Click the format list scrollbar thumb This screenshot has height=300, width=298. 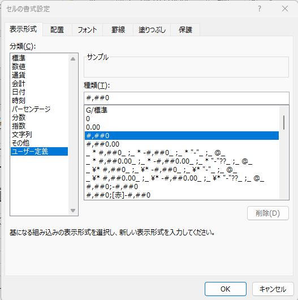284,122
